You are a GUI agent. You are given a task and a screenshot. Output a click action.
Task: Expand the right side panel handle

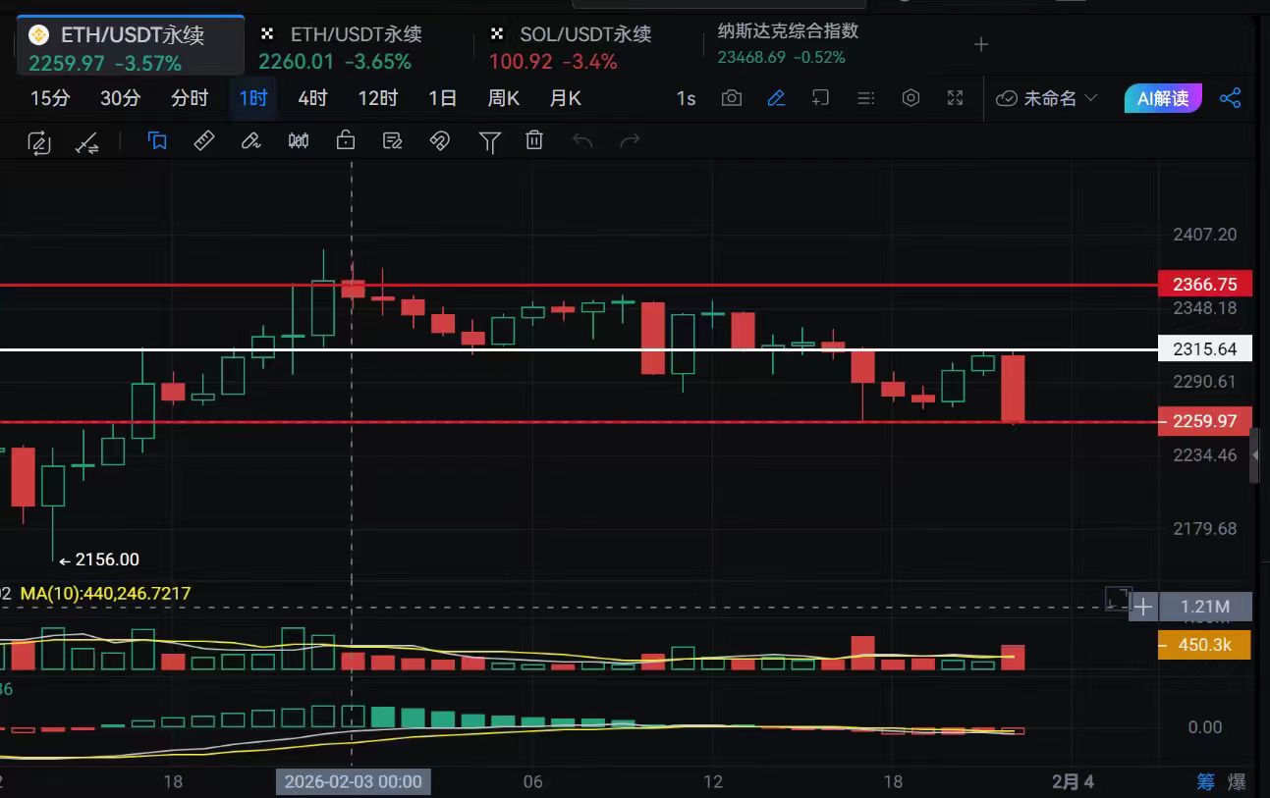coord(1254,455)
